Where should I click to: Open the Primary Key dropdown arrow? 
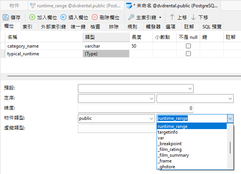tap(160, 17)
